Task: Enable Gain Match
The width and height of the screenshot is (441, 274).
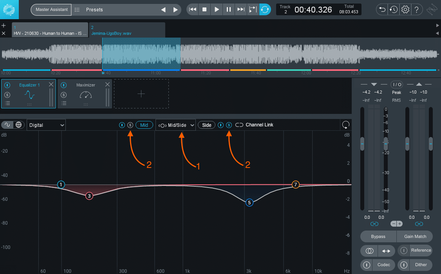Action: point(415,236)
